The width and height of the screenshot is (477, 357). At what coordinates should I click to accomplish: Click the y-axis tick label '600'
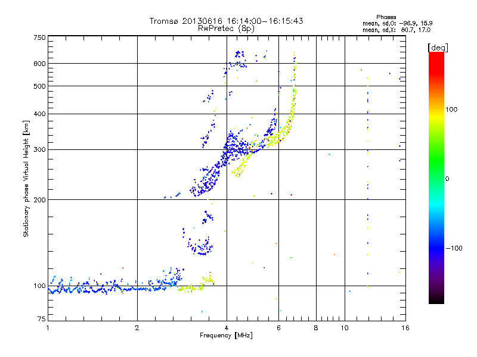pyautogui.click(x=39, y=64)
